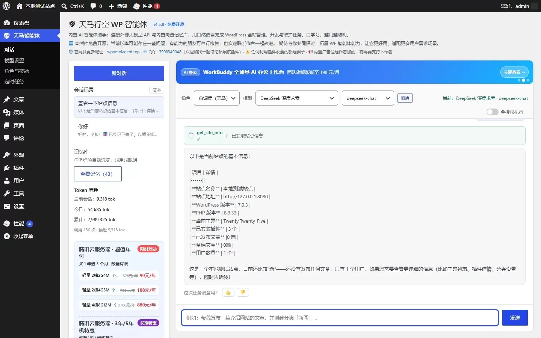The image size is (541, 338).
Task: Click the thumbs-up feedback icon
Action: pos(228,292)
